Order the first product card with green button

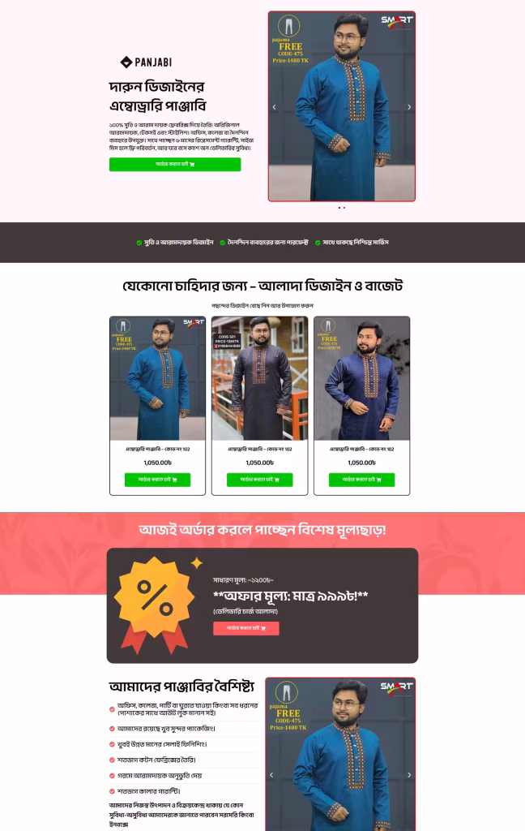[x=158, y=480]
